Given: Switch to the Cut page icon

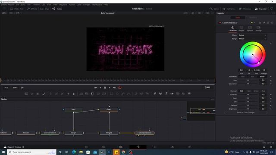Looking at the screenshot, I should (x=103, y=147).
